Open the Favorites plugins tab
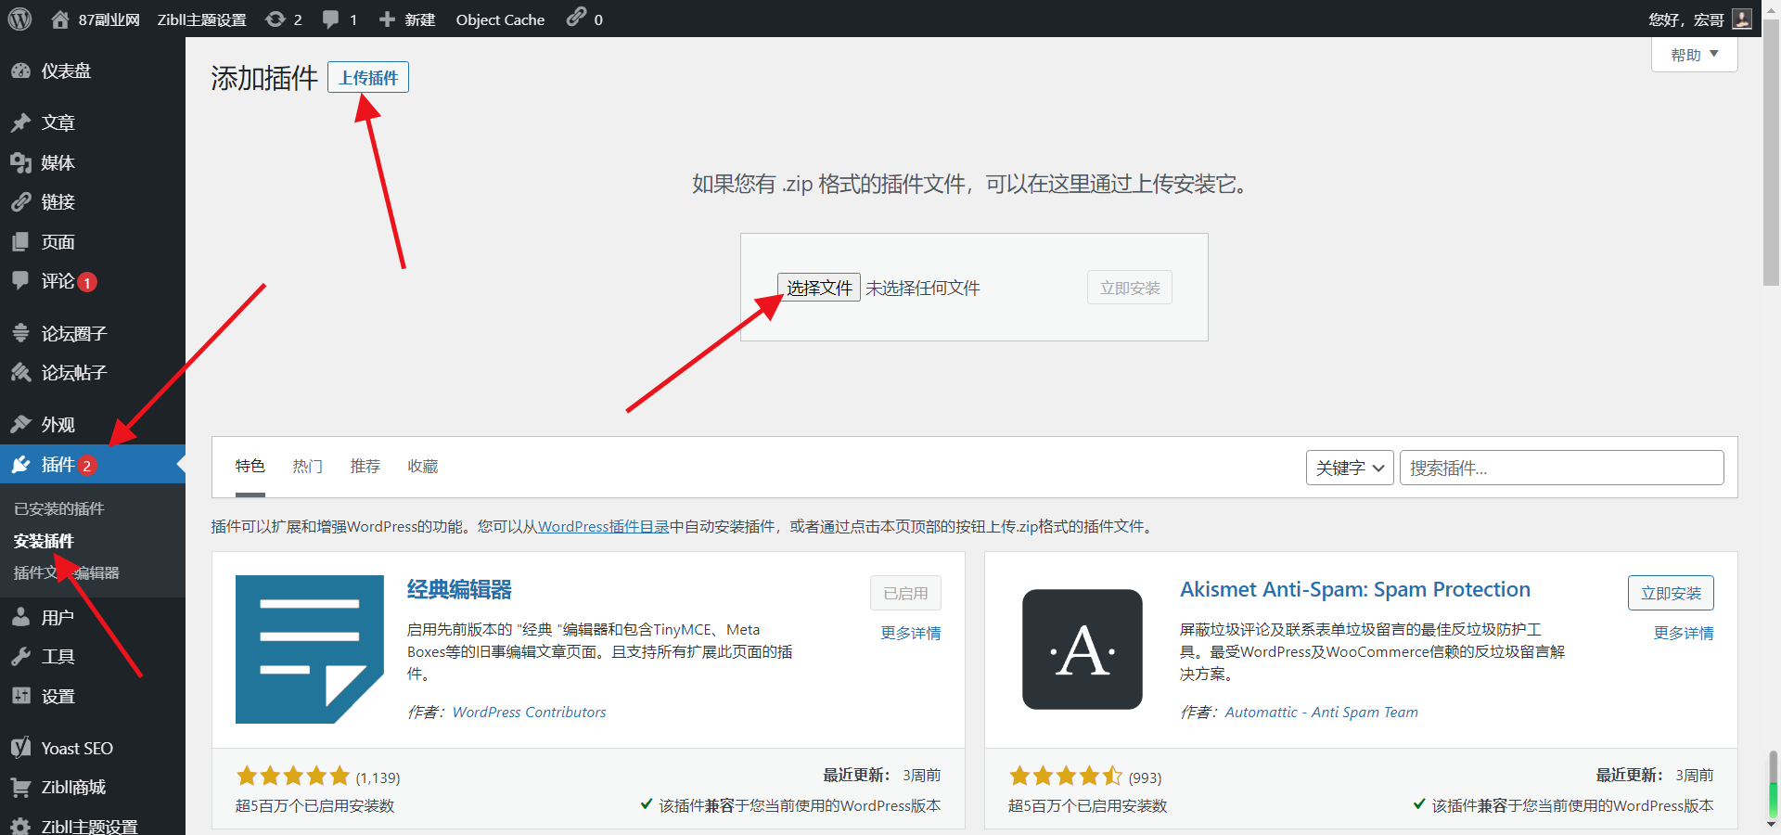 422,466
